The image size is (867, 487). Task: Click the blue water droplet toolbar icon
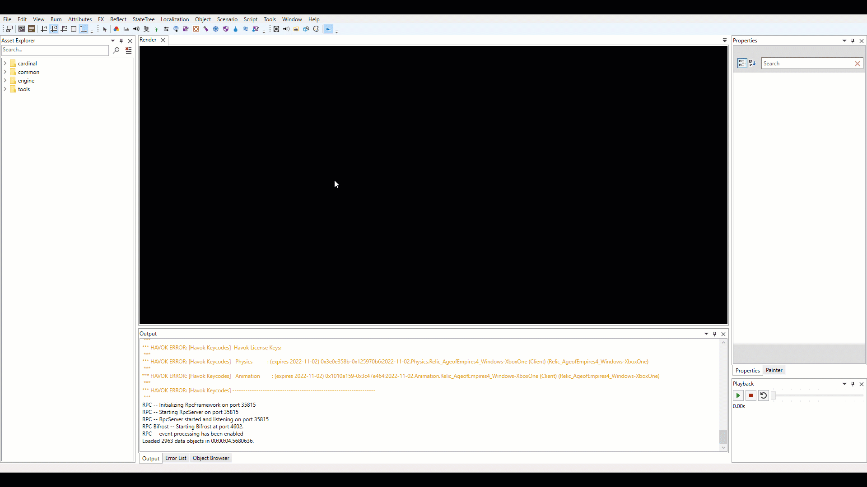coord(235,29)
